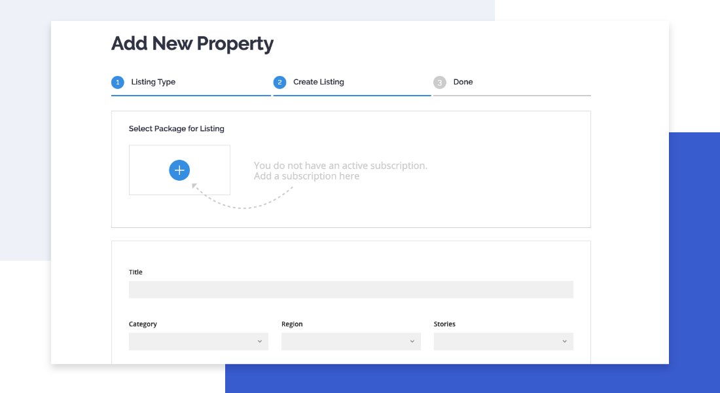
Task: Click the Category field chevron arrow
Action: [259, 341]
